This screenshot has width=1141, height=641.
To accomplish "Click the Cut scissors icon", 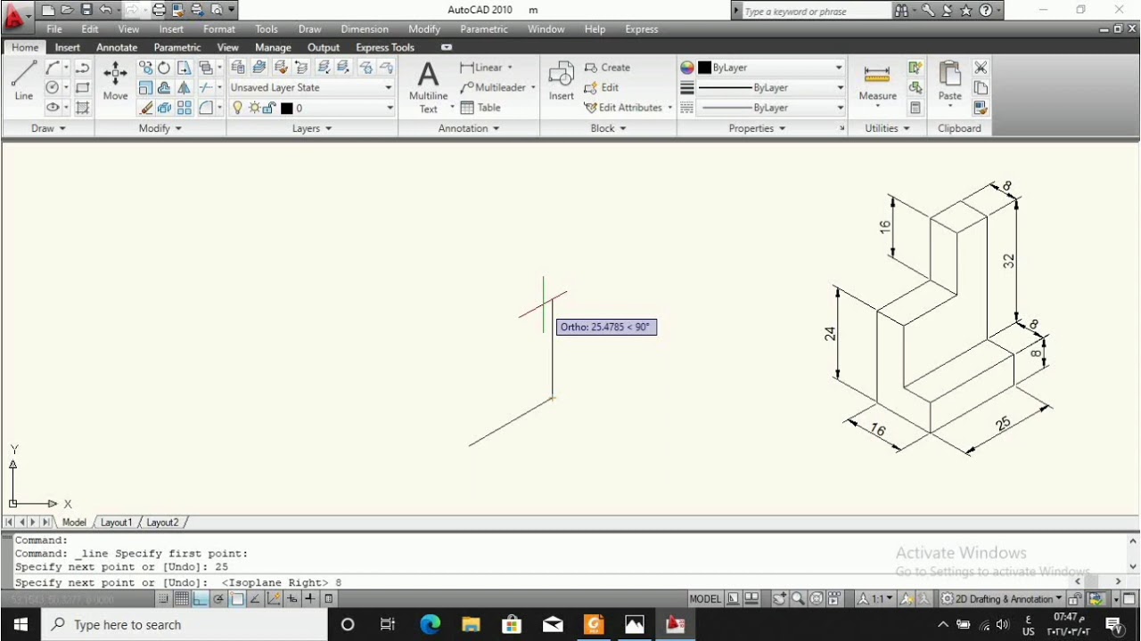I will pos(981,68).
